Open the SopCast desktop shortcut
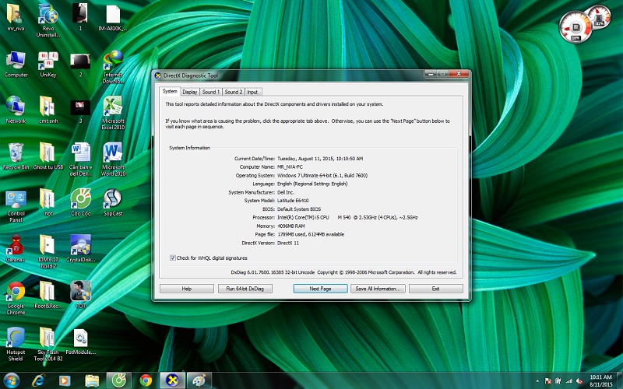Viewport: 623px width, 389px height. tap(113, 198)
